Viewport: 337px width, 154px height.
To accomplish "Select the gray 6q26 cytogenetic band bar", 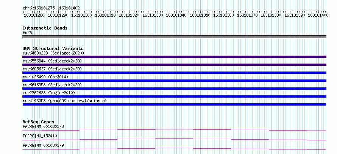I will point(174,37).
